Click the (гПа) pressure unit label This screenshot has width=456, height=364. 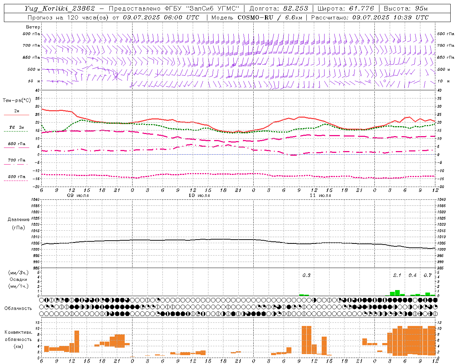click(x=19, y=227)
